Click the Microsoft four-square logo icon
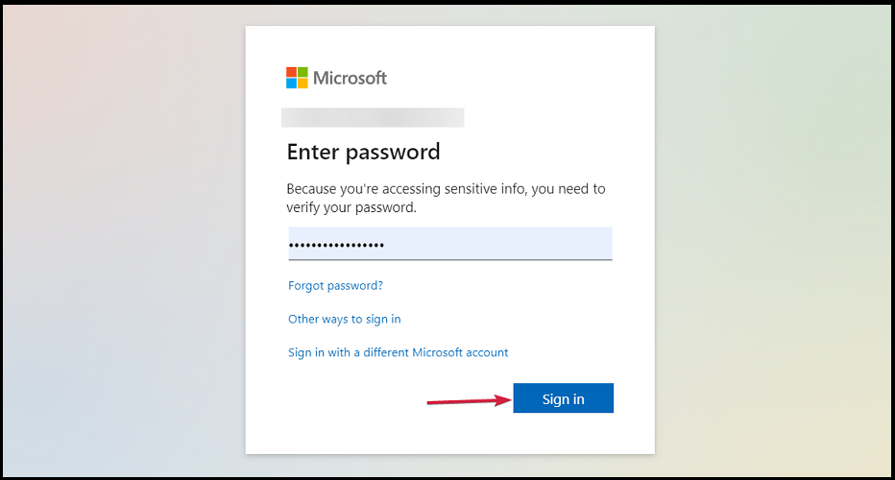 pyautogui.click(x=297, y=78)
